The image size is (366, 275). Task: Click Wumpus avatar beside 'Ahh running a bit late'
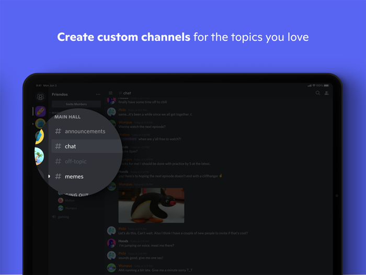point(111,268)
